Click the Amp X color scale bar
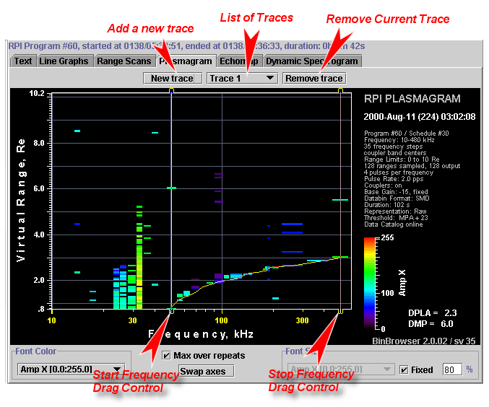Screen dimensions: 489x407 [368, 283]
